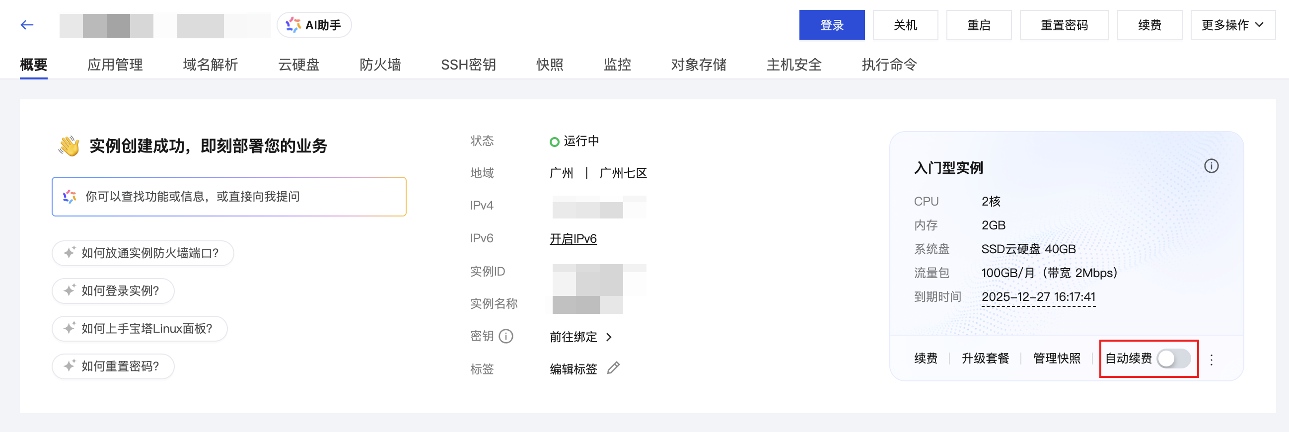Viewport: 1289px width, 432px height.
Task: Expand the 更多操作 dropdown
Action: tap(1232, 25)
